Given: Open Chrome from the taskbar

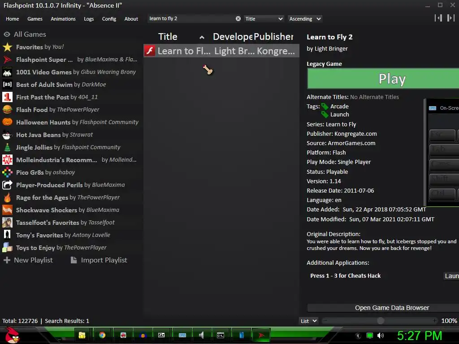Looking at the screenshot, I should pos(102,335).
